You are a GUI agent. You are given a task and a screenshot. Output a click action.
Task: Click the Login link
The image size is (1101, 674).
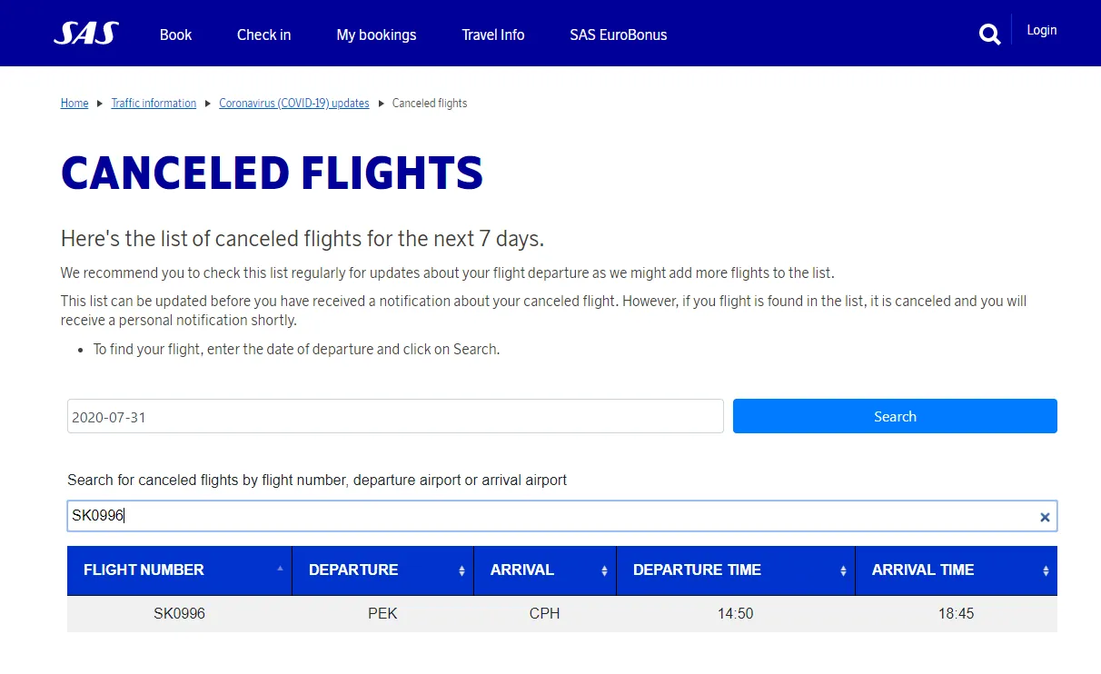[x=1041, y=30]
